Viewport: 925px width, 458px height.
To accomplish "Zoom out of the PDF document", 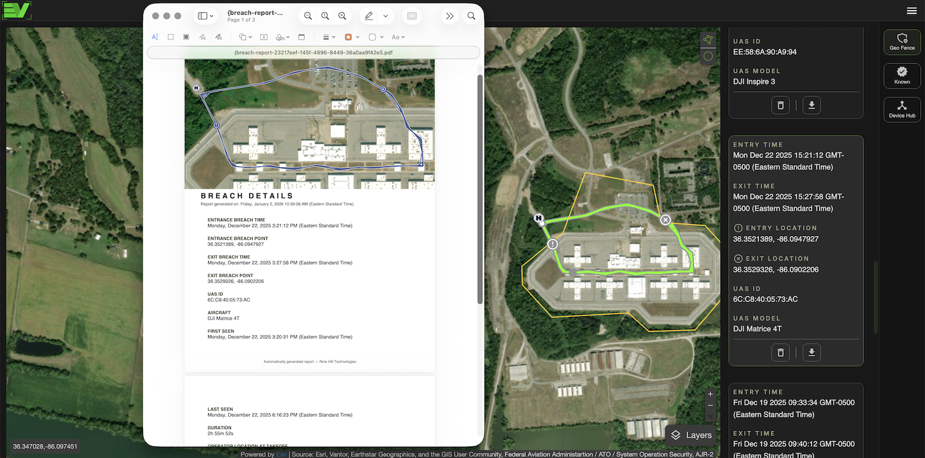I will tap(308, 16).
